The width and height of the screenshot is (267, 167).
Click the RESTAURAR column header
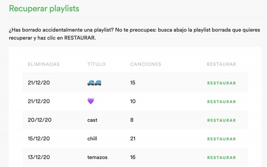(222, 64)
